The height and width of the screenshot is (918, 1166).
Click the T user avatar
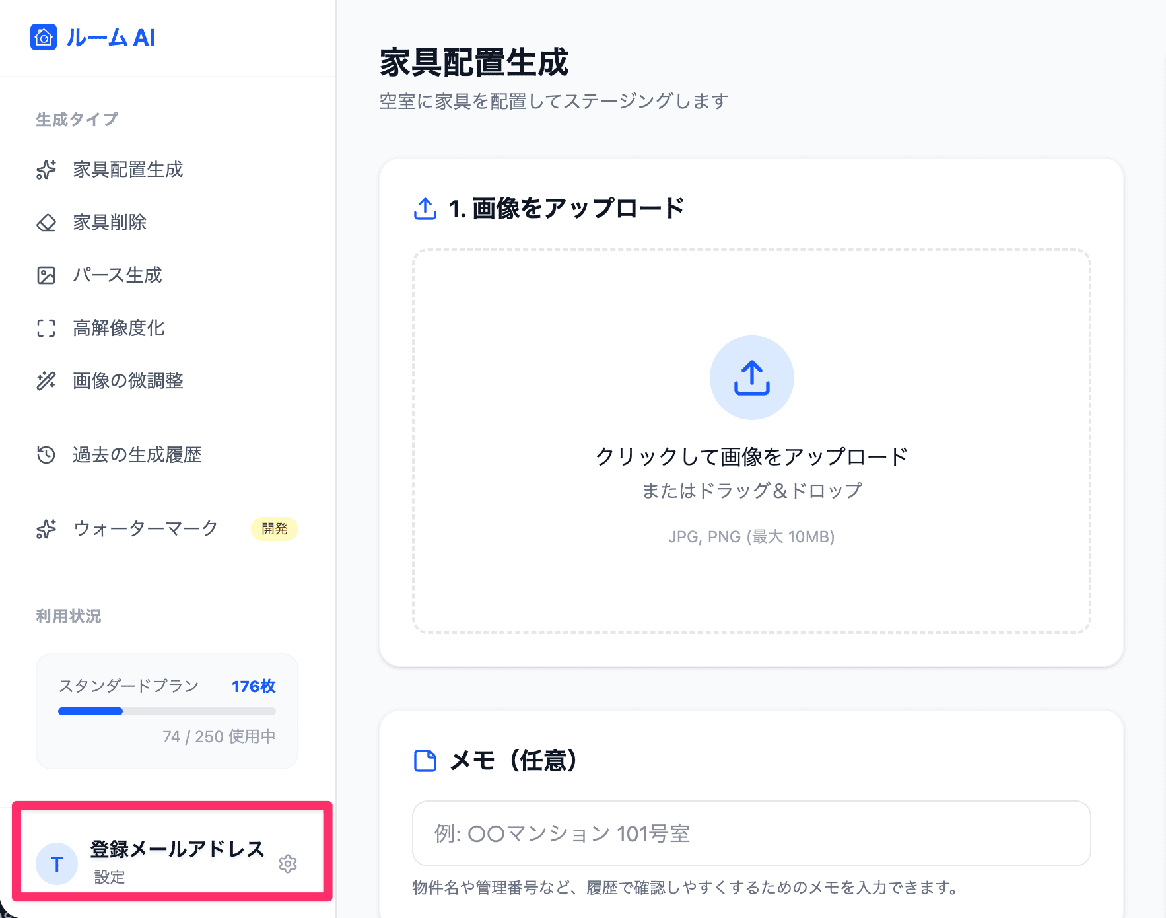(57, 864)
